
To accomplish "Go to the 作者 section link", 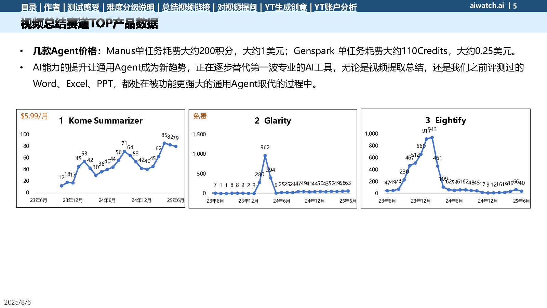I will coord(52,7).
